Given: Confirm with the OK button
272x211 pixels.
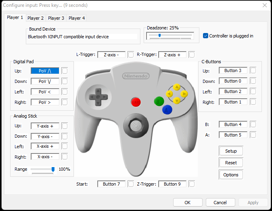Looking at the screenshot, I should 188,203.
